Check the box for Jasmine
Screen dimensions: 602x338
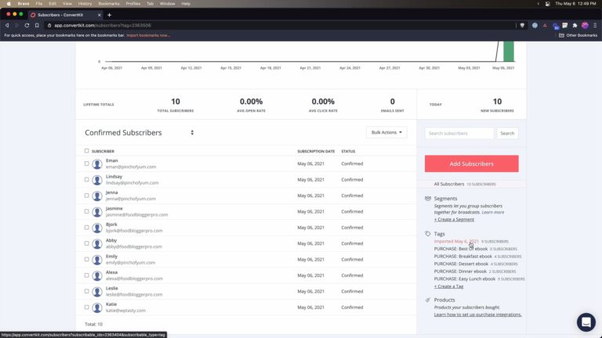87,211
